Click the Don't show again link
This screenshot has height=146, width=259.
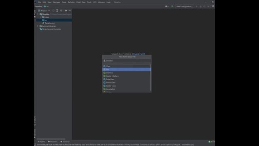163,145
